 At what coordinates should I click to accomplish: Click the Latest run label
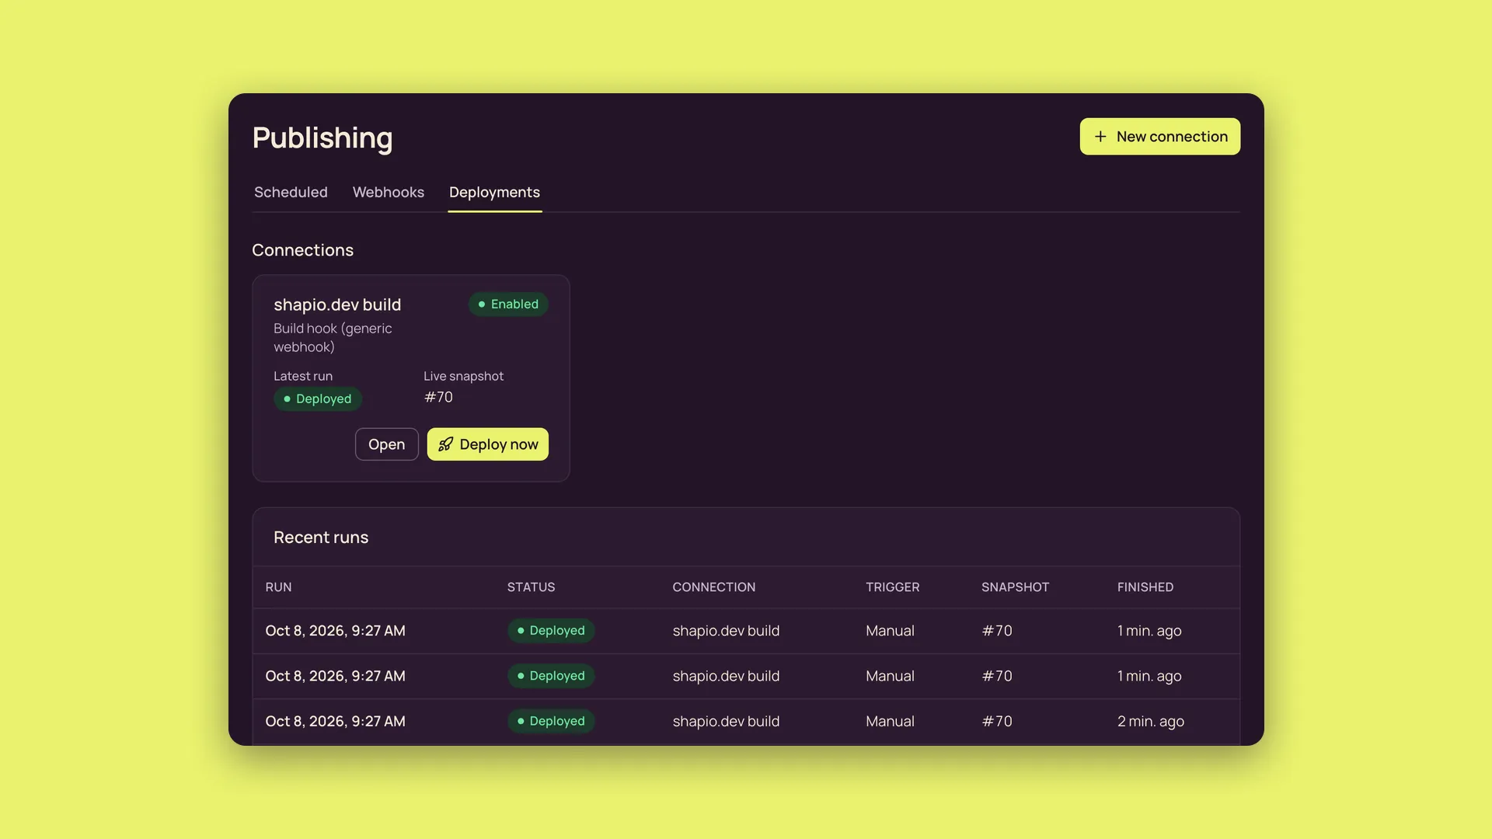pos(303,376)
